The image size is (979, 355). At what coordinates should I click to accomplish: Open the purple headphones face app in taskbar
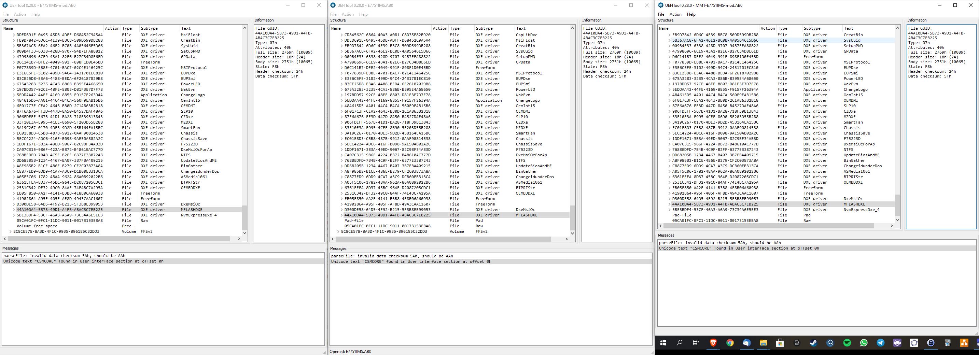897,343
